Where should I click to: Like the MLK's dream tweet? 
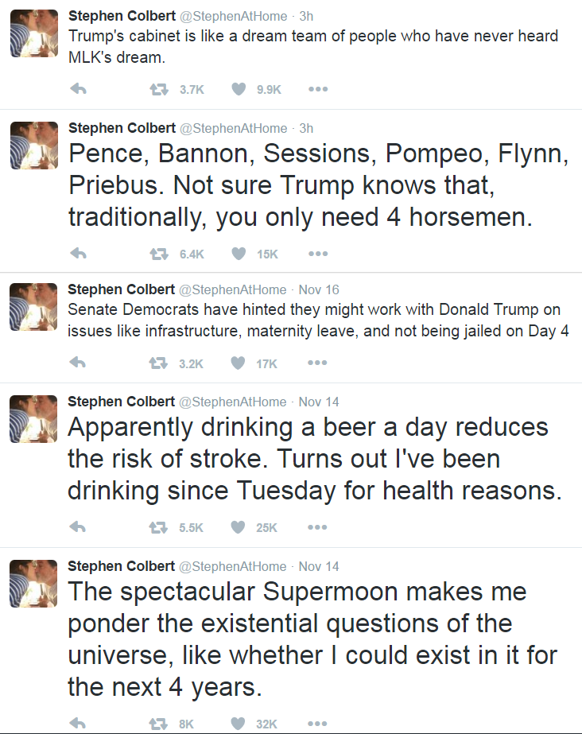[x=238, y=90]
